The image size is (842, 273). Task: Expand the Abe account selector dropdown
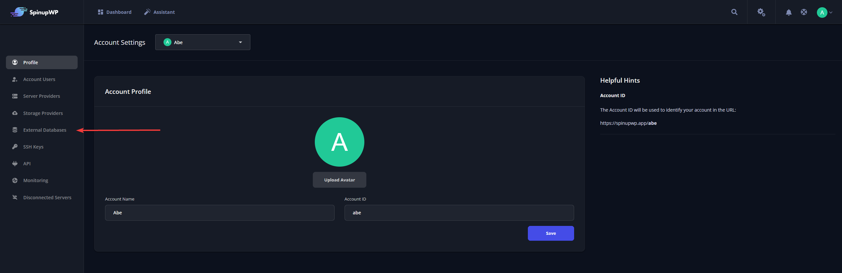(x=202, y=42)
